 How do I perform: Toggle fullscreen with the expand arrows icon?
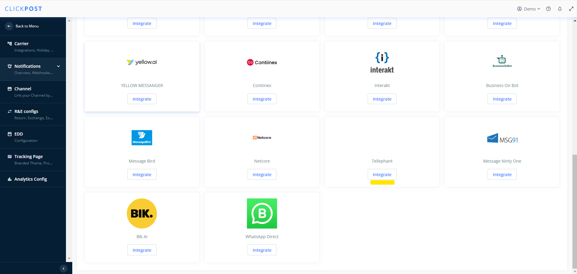click(571, 9)
